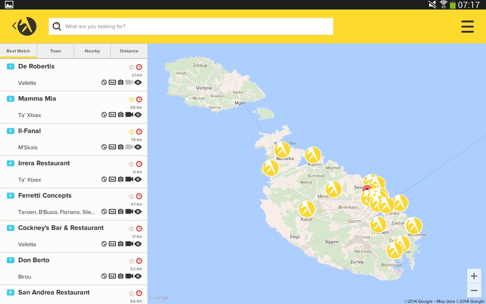
Task: Open Ferretti Concepts website globe icon
Action: coord(104,211)
